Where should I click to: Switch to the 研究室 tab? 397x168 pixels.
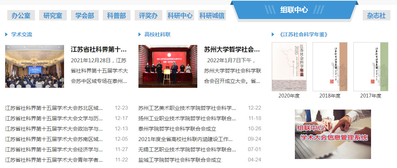[53, 16]
